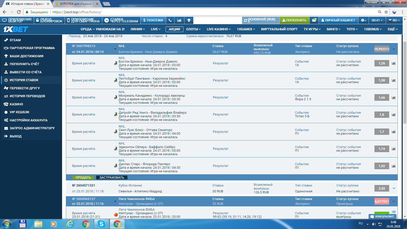Show stats chart for Бостон Брюинз event row
This screenshot has height=229, width=407.
click(x=394, y=63)
